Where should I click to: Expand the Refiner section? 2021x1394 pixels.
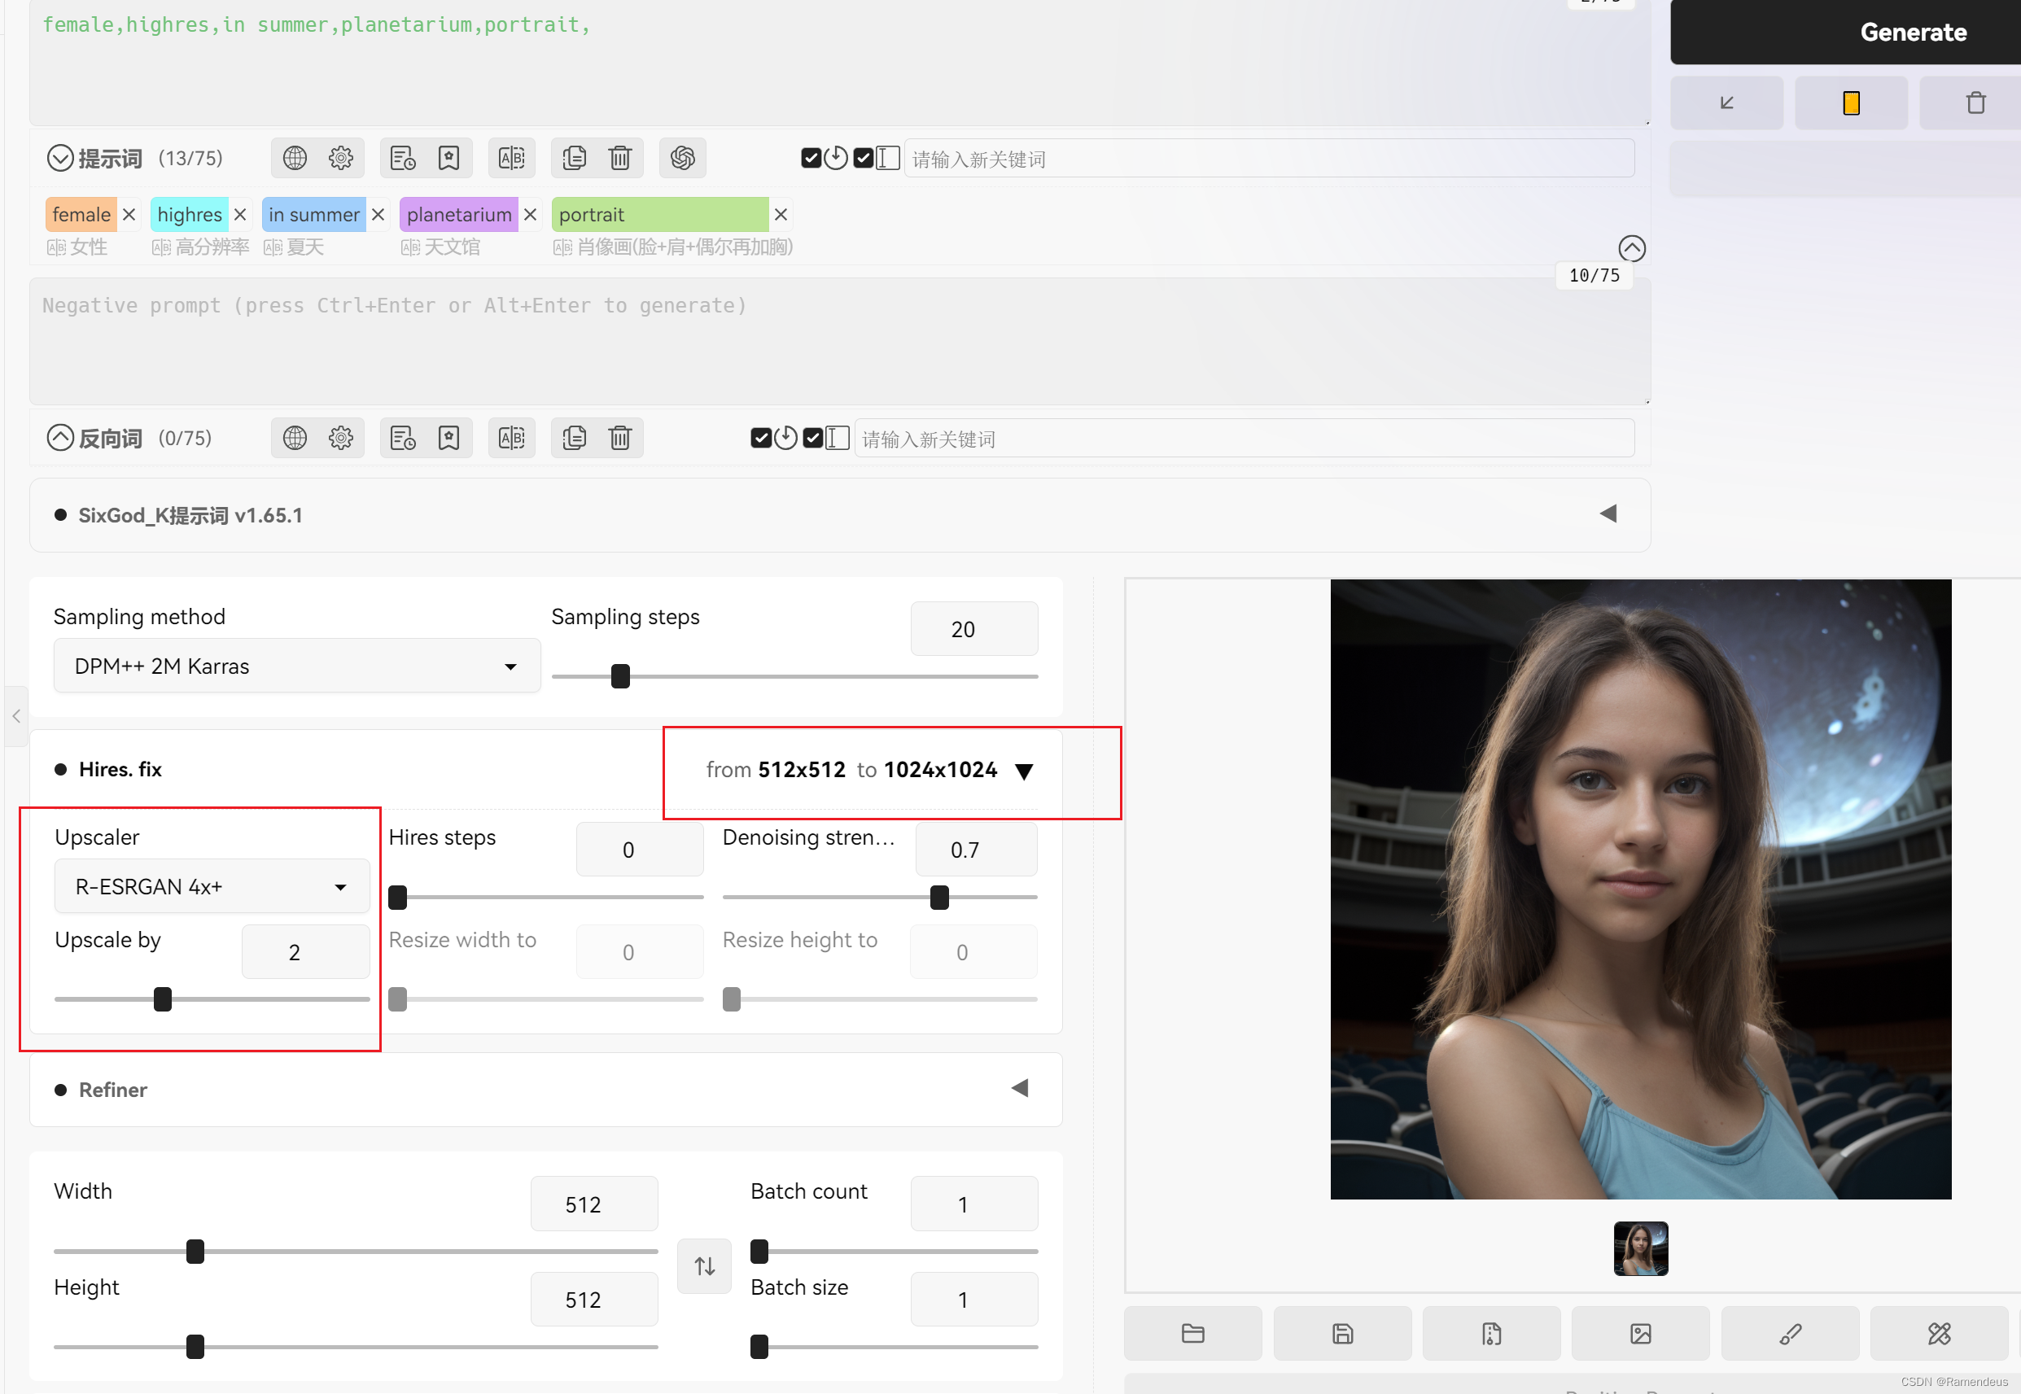[x=1019, y=1088]
